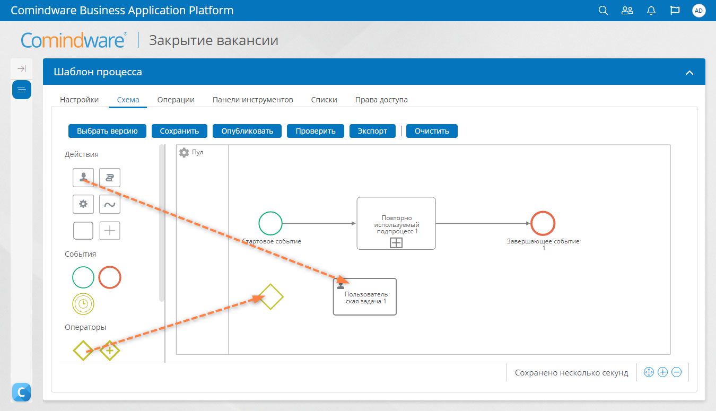
Task: Select exclusive gateway diamond in palette
Action: coord(83,351)
